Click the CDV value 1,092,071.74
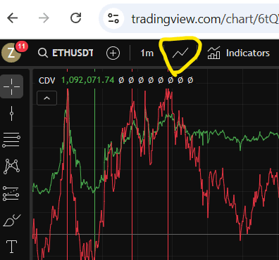Screen dimensions: 279x260 tap(87, 80)
